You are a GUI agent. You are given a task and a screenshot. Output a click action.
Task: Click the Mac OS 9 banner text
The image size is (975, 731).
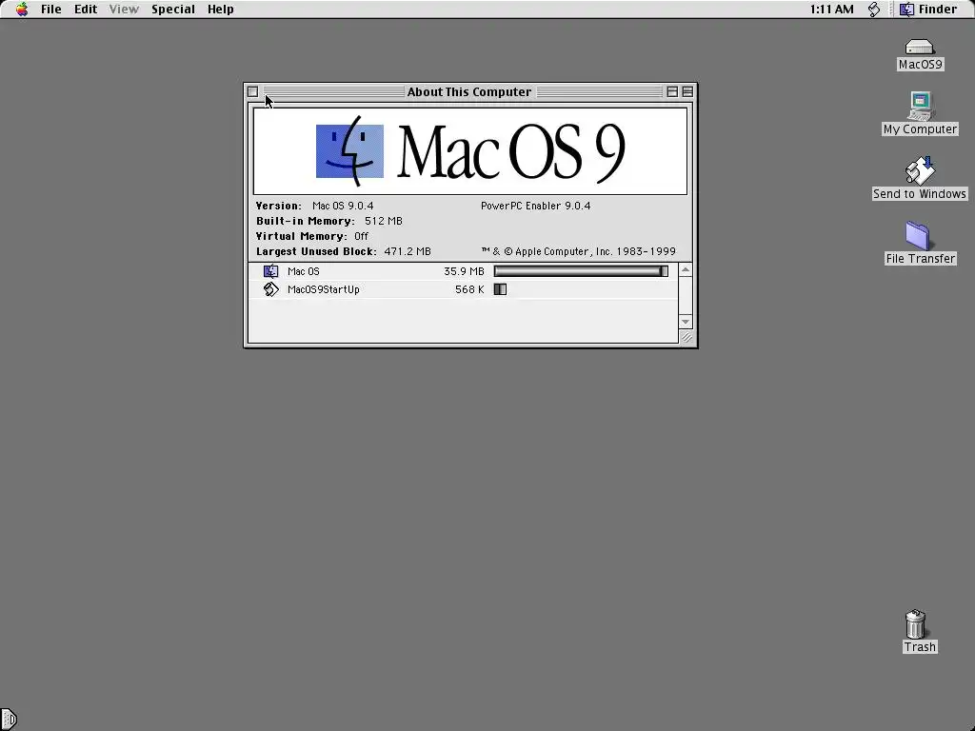coord(511,153)
